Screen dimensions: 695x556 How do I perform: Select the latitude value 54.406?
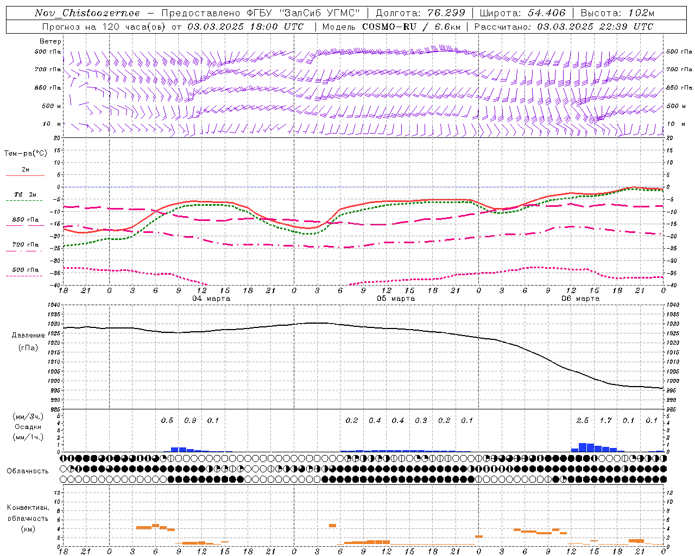[546, 13]
